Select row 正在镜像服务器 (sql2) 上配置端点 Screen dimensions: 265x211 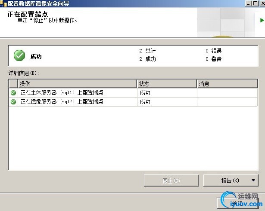click(x=133, y=102)
